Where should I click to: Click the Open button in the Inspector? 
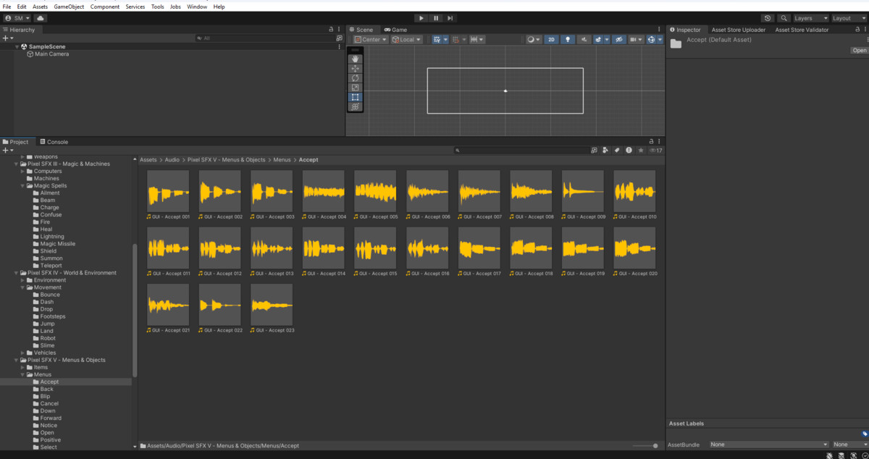pyautogui.click(x=859, y=50)
